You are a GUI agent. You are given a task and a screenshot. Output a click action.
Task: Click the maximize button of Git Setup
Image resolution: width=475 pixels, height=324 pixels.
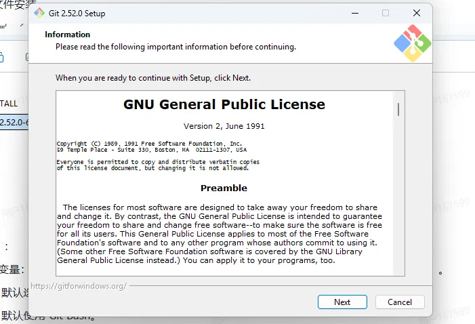tap(386, 13)
